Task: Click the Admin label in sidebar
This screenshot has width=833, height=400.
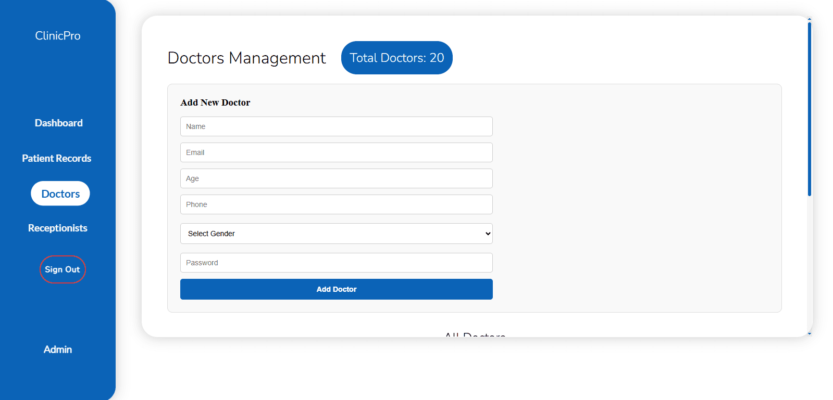Action: click(x=58, y=350)
